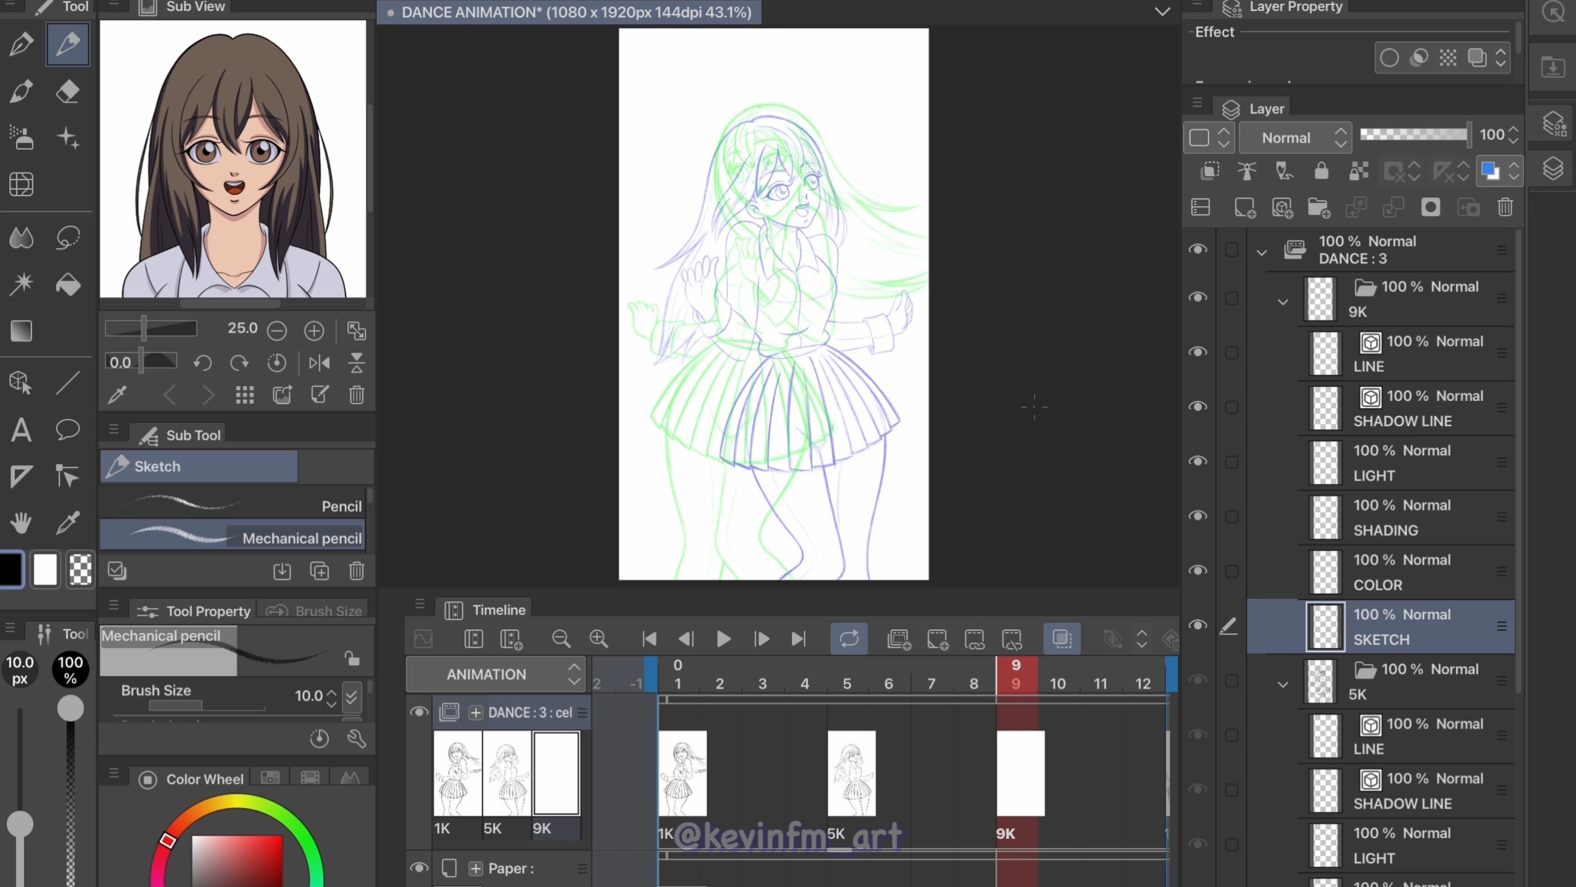Toggle the onion skin icon in timeline

(1061, 638)
